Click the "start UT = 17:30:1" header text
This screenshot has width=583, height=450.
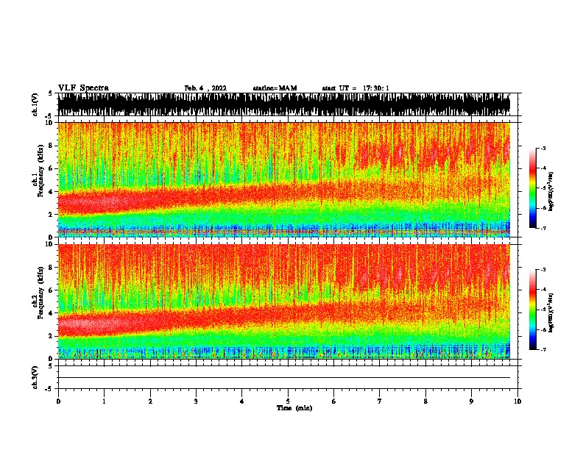click(x=356, y=88)
